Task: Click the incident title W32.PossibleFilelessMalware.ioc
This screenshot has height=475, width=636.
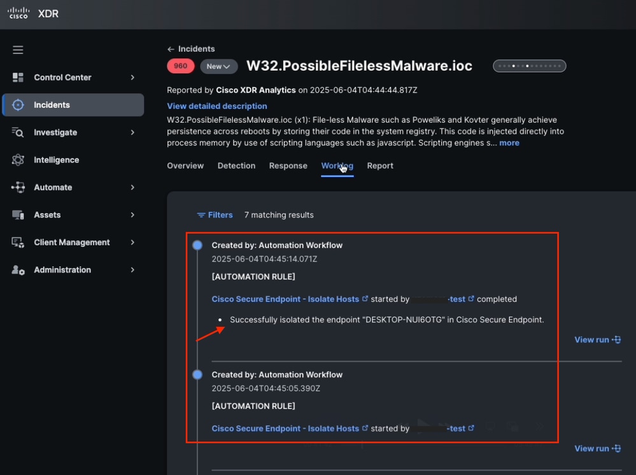Action: point(359,66)
